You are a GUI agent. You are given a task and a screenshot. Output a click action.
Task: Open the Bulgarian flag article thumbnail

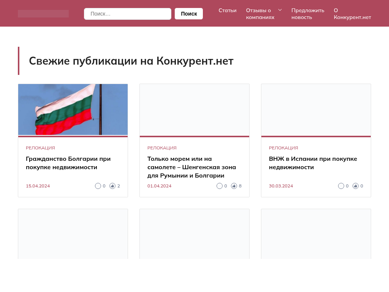coord(73,109)
